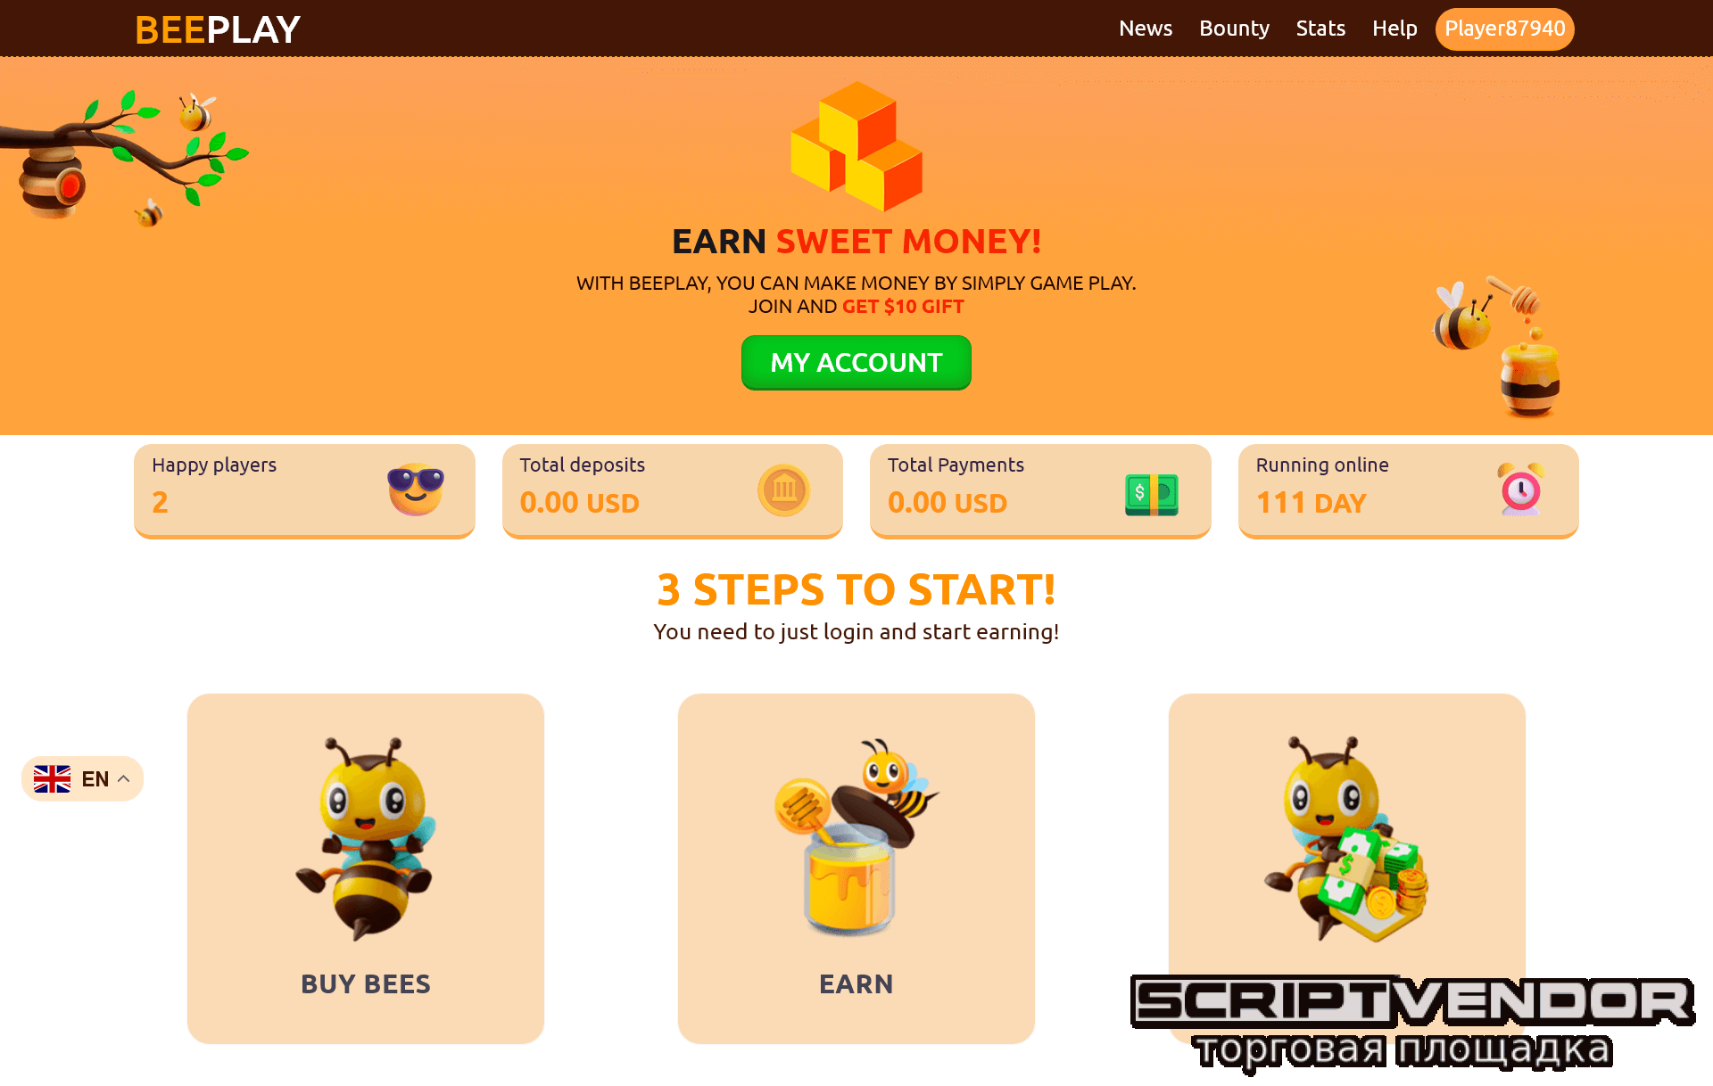Click the honey cubes icon
This screenshot has height=1086, width=1713.
click(x=856, y=146)
